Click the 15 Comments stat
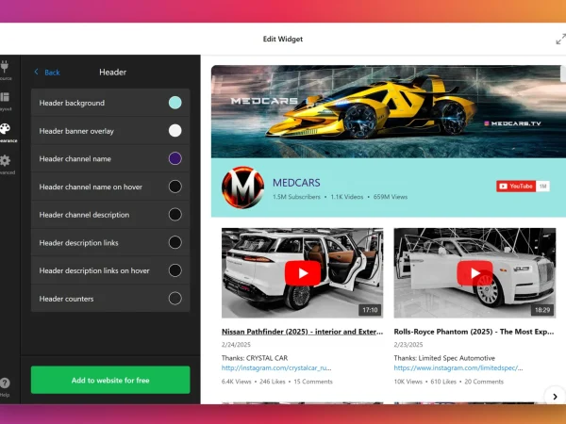566x424 pixels. coord(313,382)
